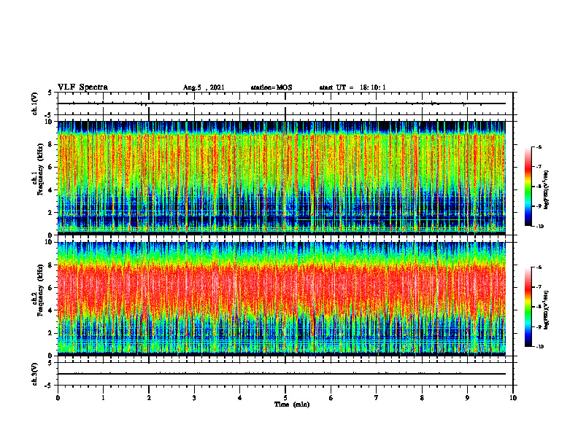Click the ch.2 color bar 'log(PSD)' unit label

[547, 310]
